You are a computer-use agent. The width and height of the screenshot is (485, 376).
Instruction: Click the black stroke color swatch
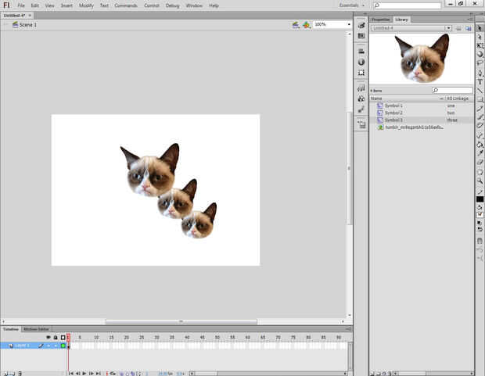point(480,199)
